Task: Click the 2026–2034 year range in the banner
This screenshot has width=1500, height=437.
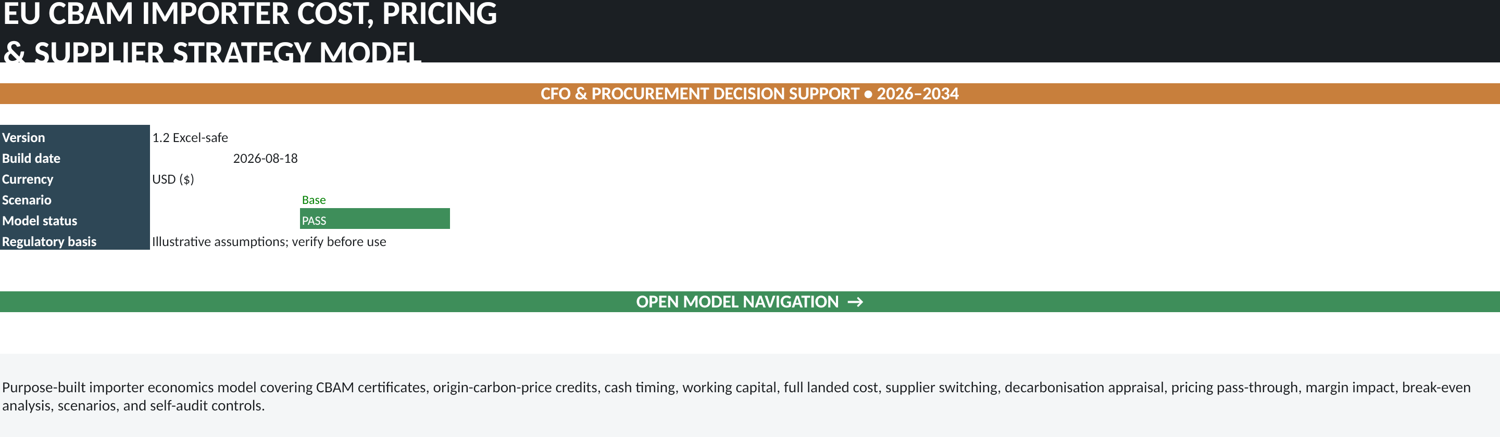Action: coord(918,94)
